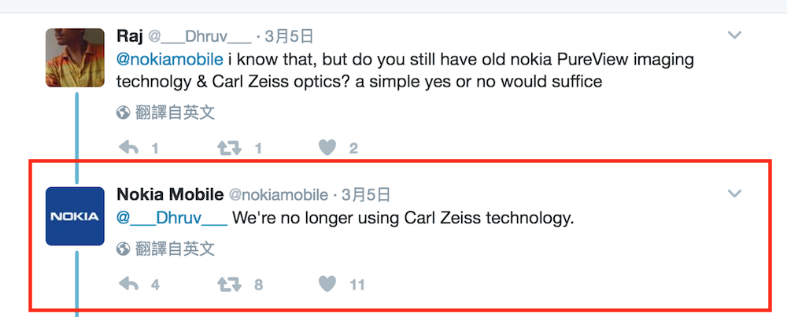Like Nokia Mobile's tweet
787x317 pixels.
[328, 284]
